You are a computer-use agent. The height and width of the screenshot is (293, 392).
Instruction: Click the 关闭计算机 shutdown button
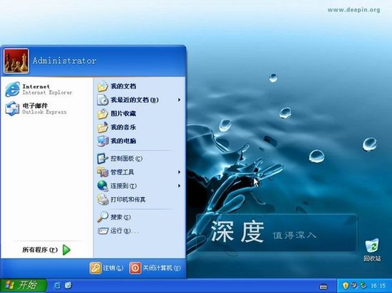point(155,268)
